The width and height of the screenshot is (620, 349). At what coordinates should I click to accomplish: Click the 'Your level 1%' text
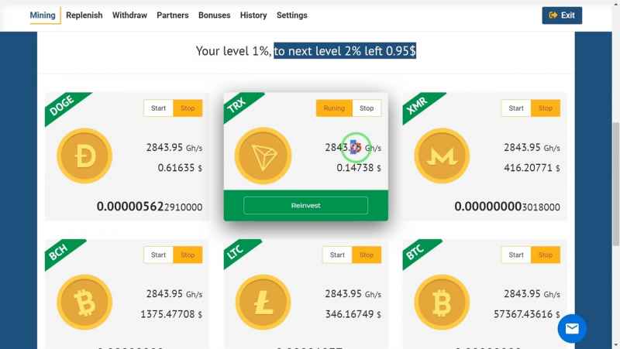click(x=233, y=51)
